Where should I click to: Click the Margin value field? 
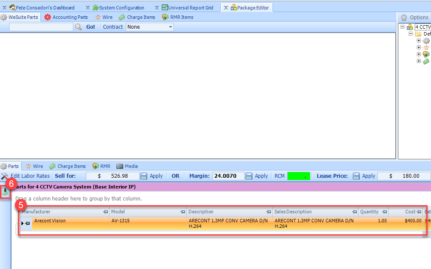click(x=228, y=176)
